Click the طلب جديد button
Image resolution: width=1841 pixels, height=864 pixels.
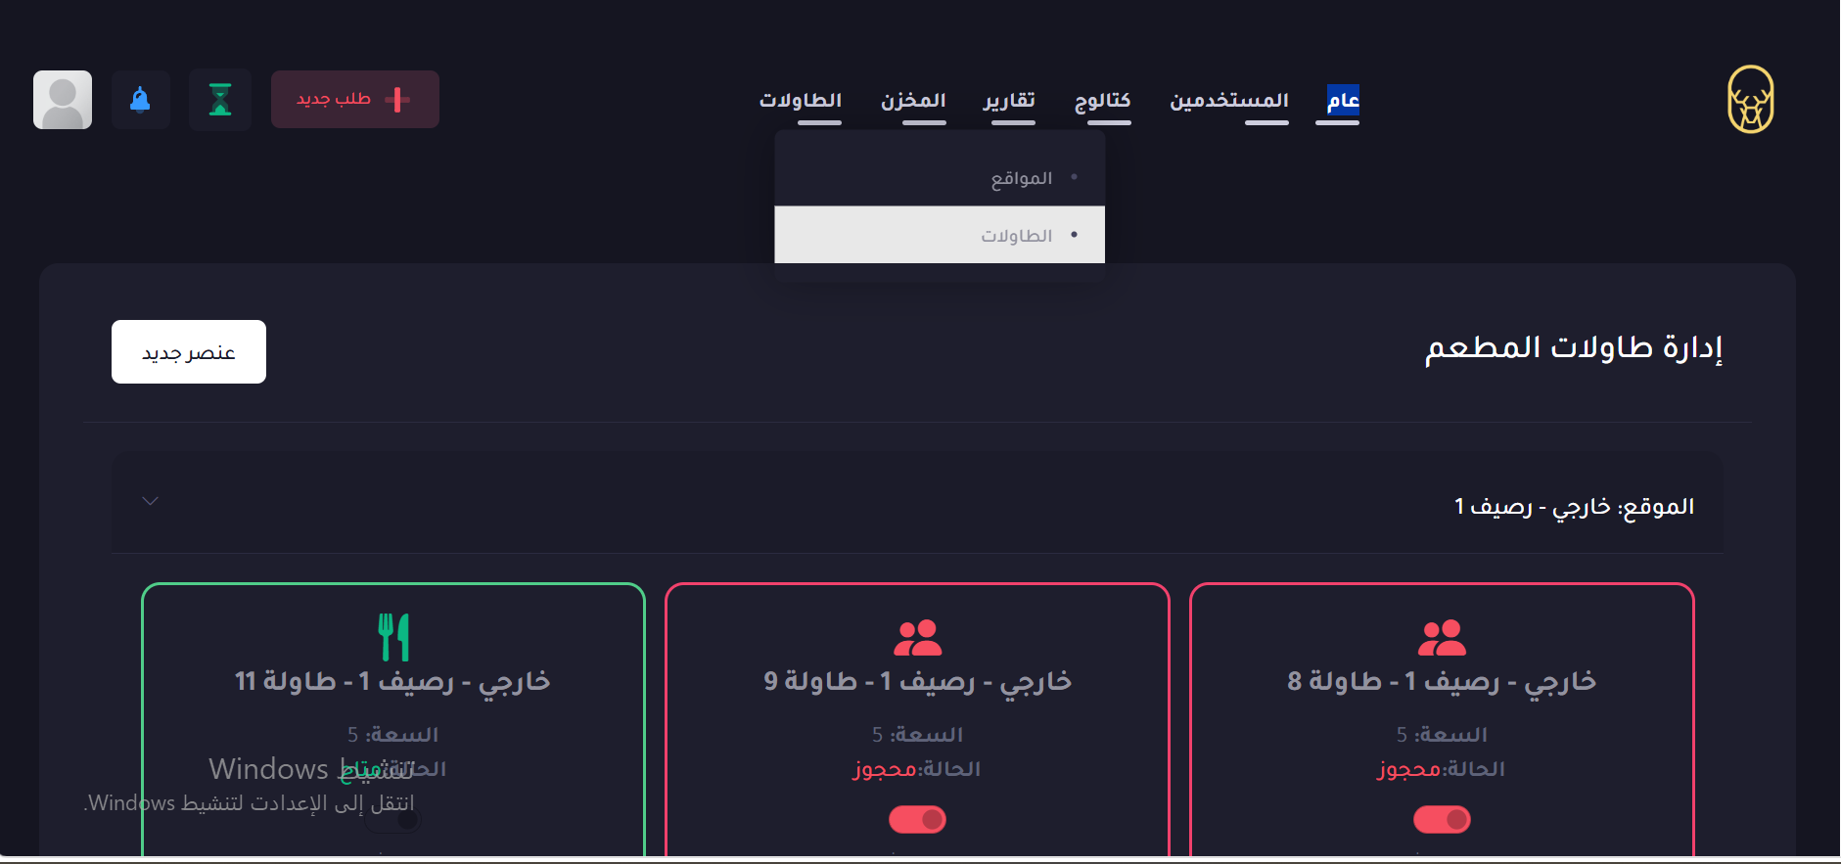click(x=355, y=99)
